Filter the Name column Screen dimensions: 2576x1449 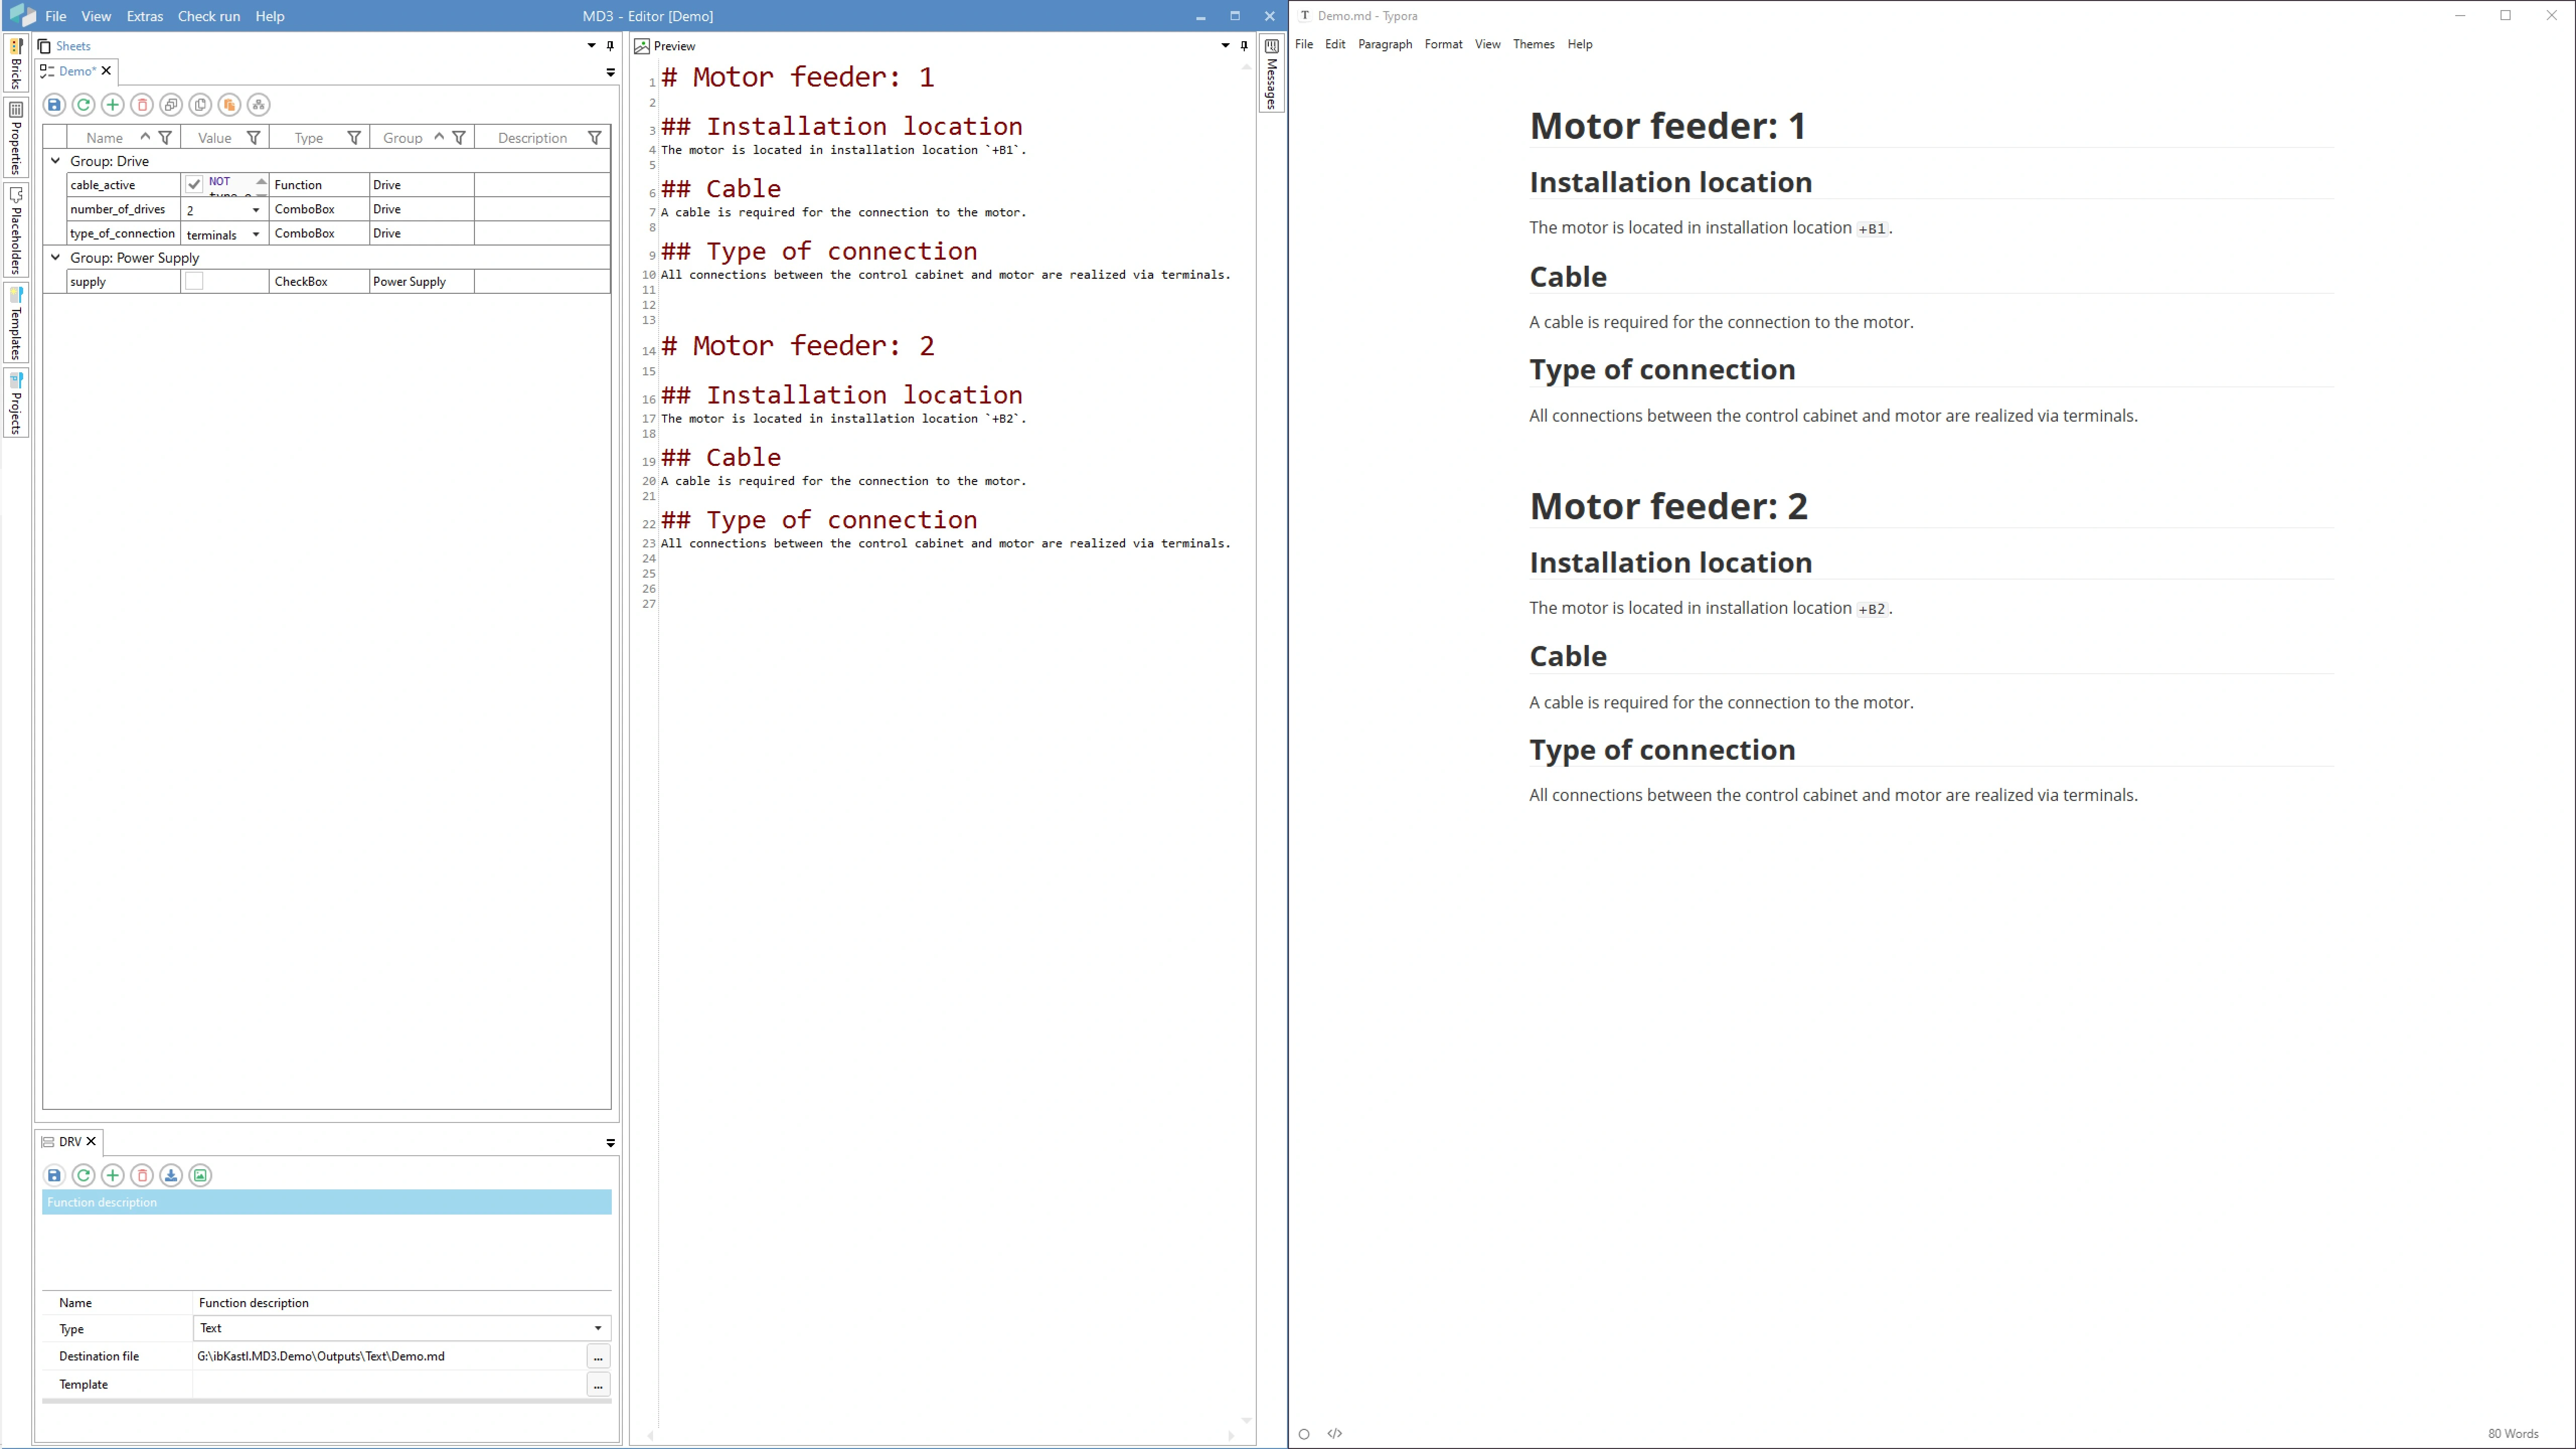[166, 137]
